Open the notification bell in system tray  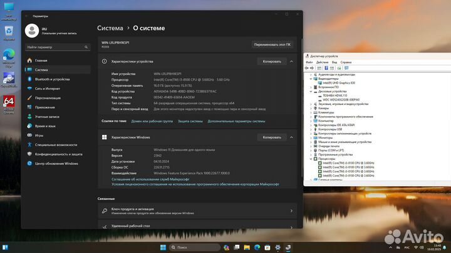445,247
